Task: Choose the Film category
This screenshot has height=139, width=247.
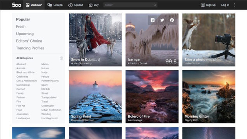Action: [x=19, y=102]
